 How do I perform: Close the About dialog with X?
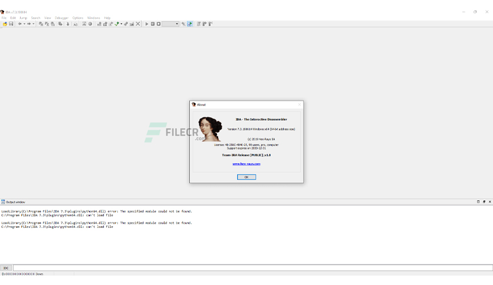pos(300,105)
